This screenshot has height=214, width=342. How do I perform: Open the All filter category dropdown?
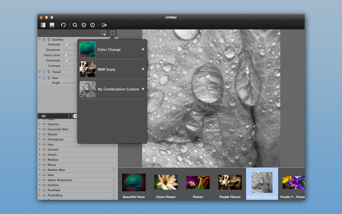click(55, 116)
